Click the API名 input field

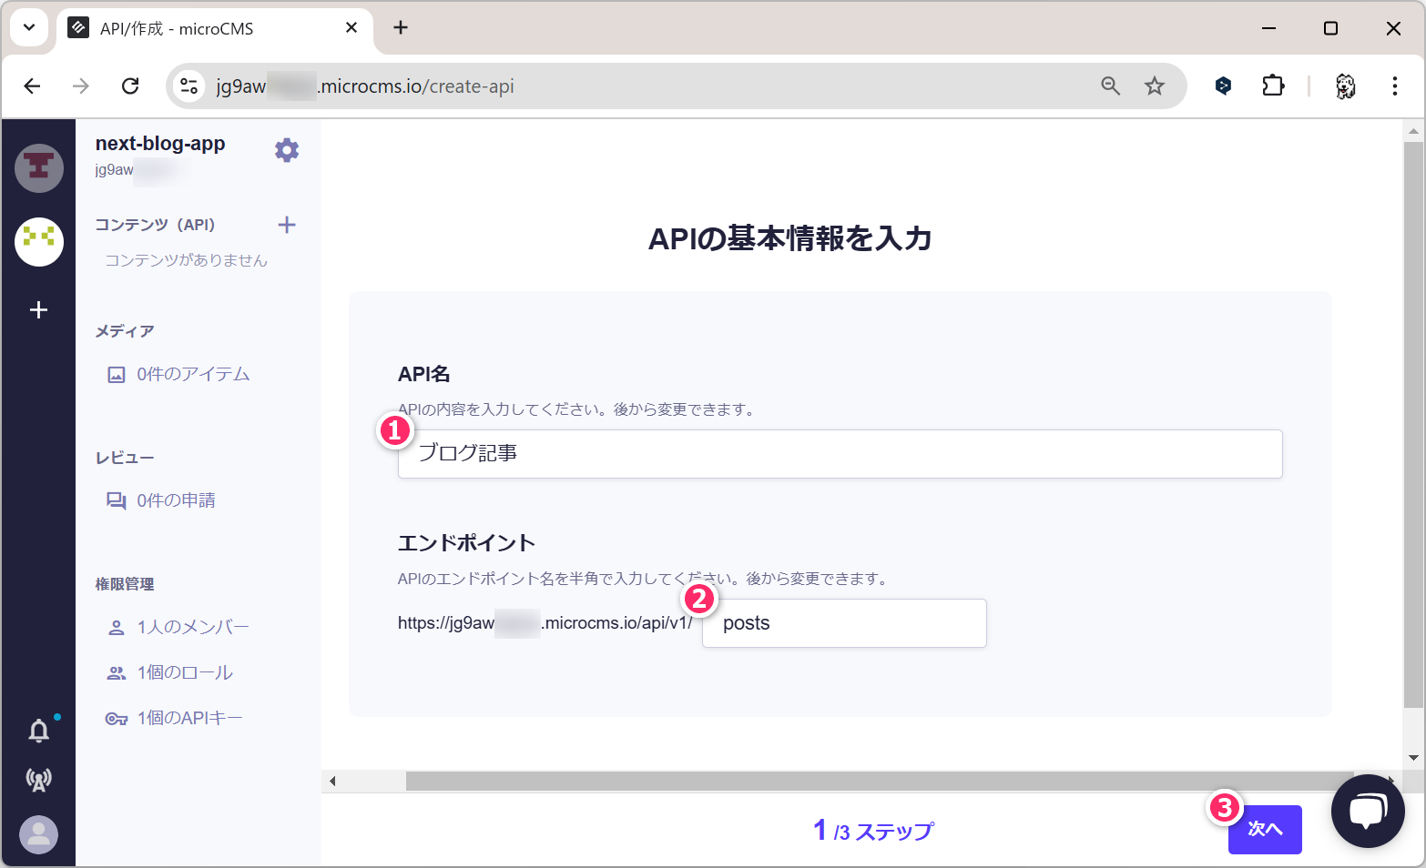(840, 454)
